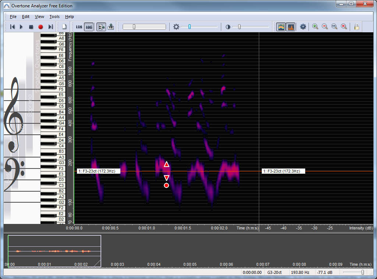Click the 193.80 Hz status value
377x279 pixels.
(300, 272)
